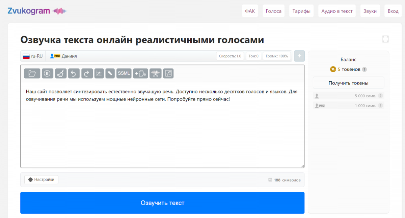
Task: Open the Скорость: 1.0 speed setting
Action: (x=230, y=56)
